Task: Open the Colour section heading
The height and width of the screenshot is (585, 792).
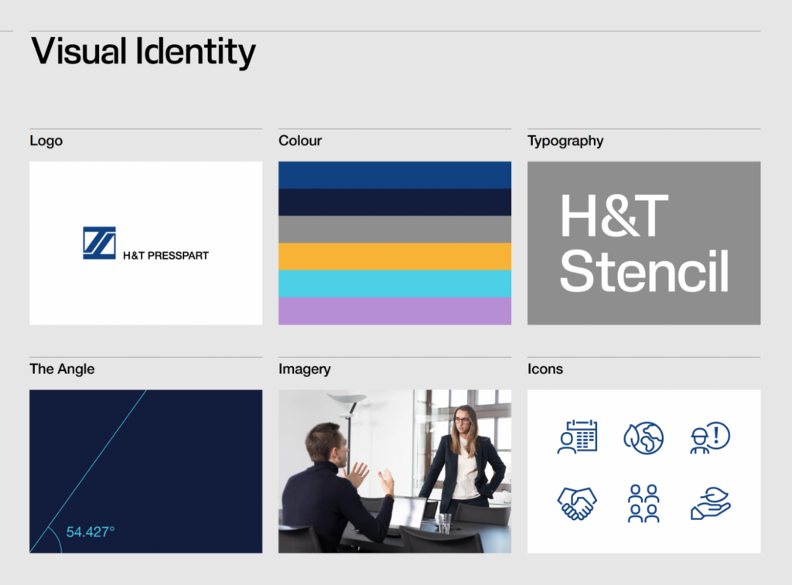Action: 300,141
